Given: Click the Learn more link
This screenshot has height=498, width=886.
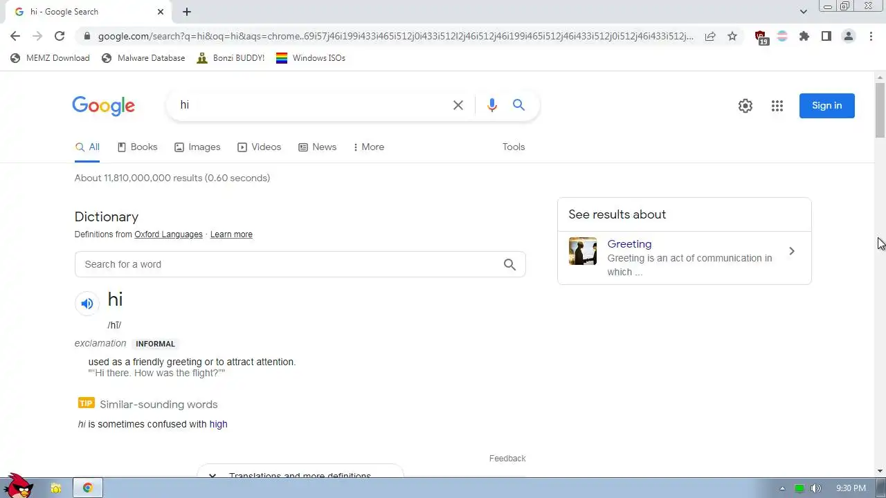Looking at the screenshot, I should coord(231,234).
